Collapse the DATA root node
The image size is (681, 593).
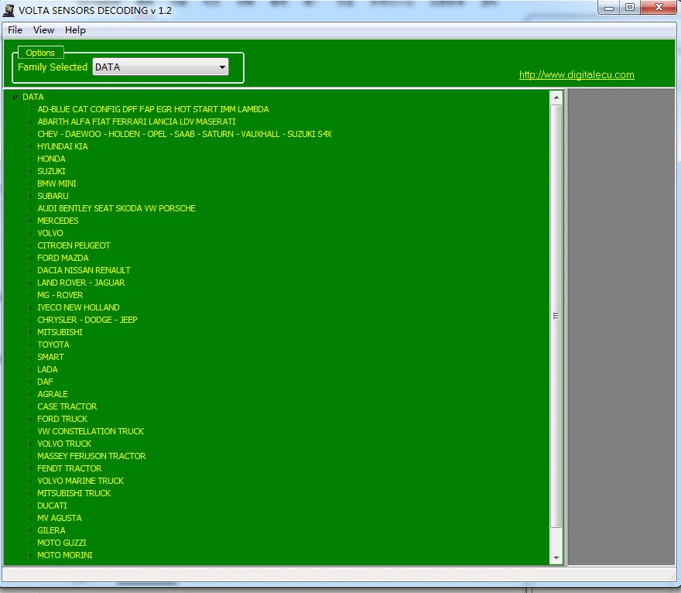click(15, 97)
